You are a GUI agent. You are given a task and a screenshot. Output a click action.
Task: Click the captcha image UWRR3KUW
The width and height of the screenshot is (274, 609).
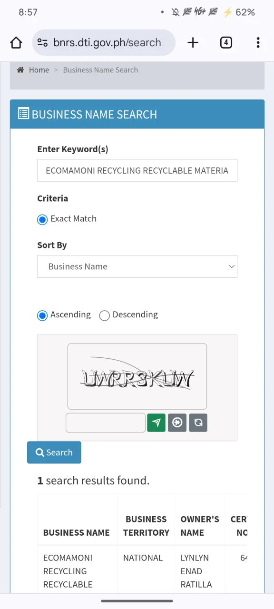tap(137, 376)
